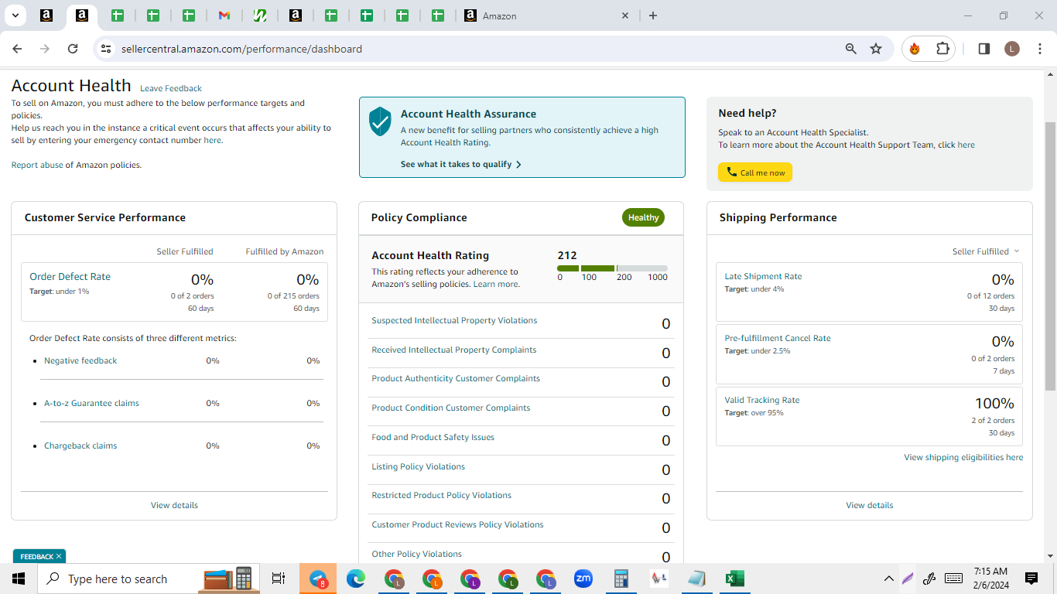The width and height of the screenshot is (1057, 594).
Task: Click the Call me now button
Action: pos(755,172)
